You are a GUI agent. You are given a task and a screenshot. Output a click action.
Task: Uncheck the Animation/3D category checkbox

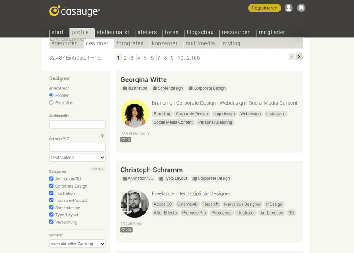[x=51, y=179]
